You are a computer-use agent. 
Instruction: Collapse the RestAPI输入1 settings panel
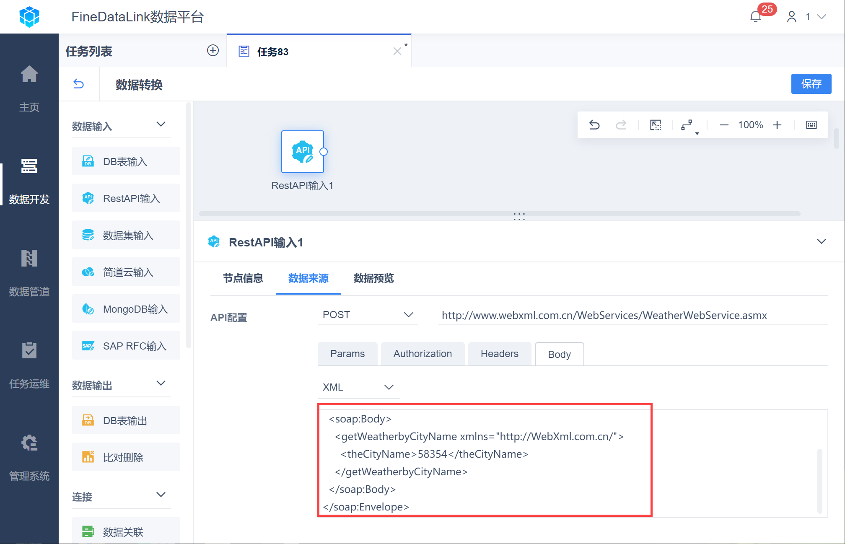(x=821, y=241)
